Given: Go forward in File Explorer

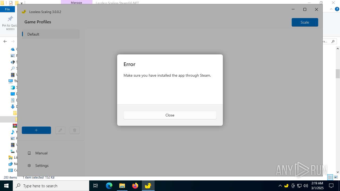Looking at the screenshot, I should point(13,41).
